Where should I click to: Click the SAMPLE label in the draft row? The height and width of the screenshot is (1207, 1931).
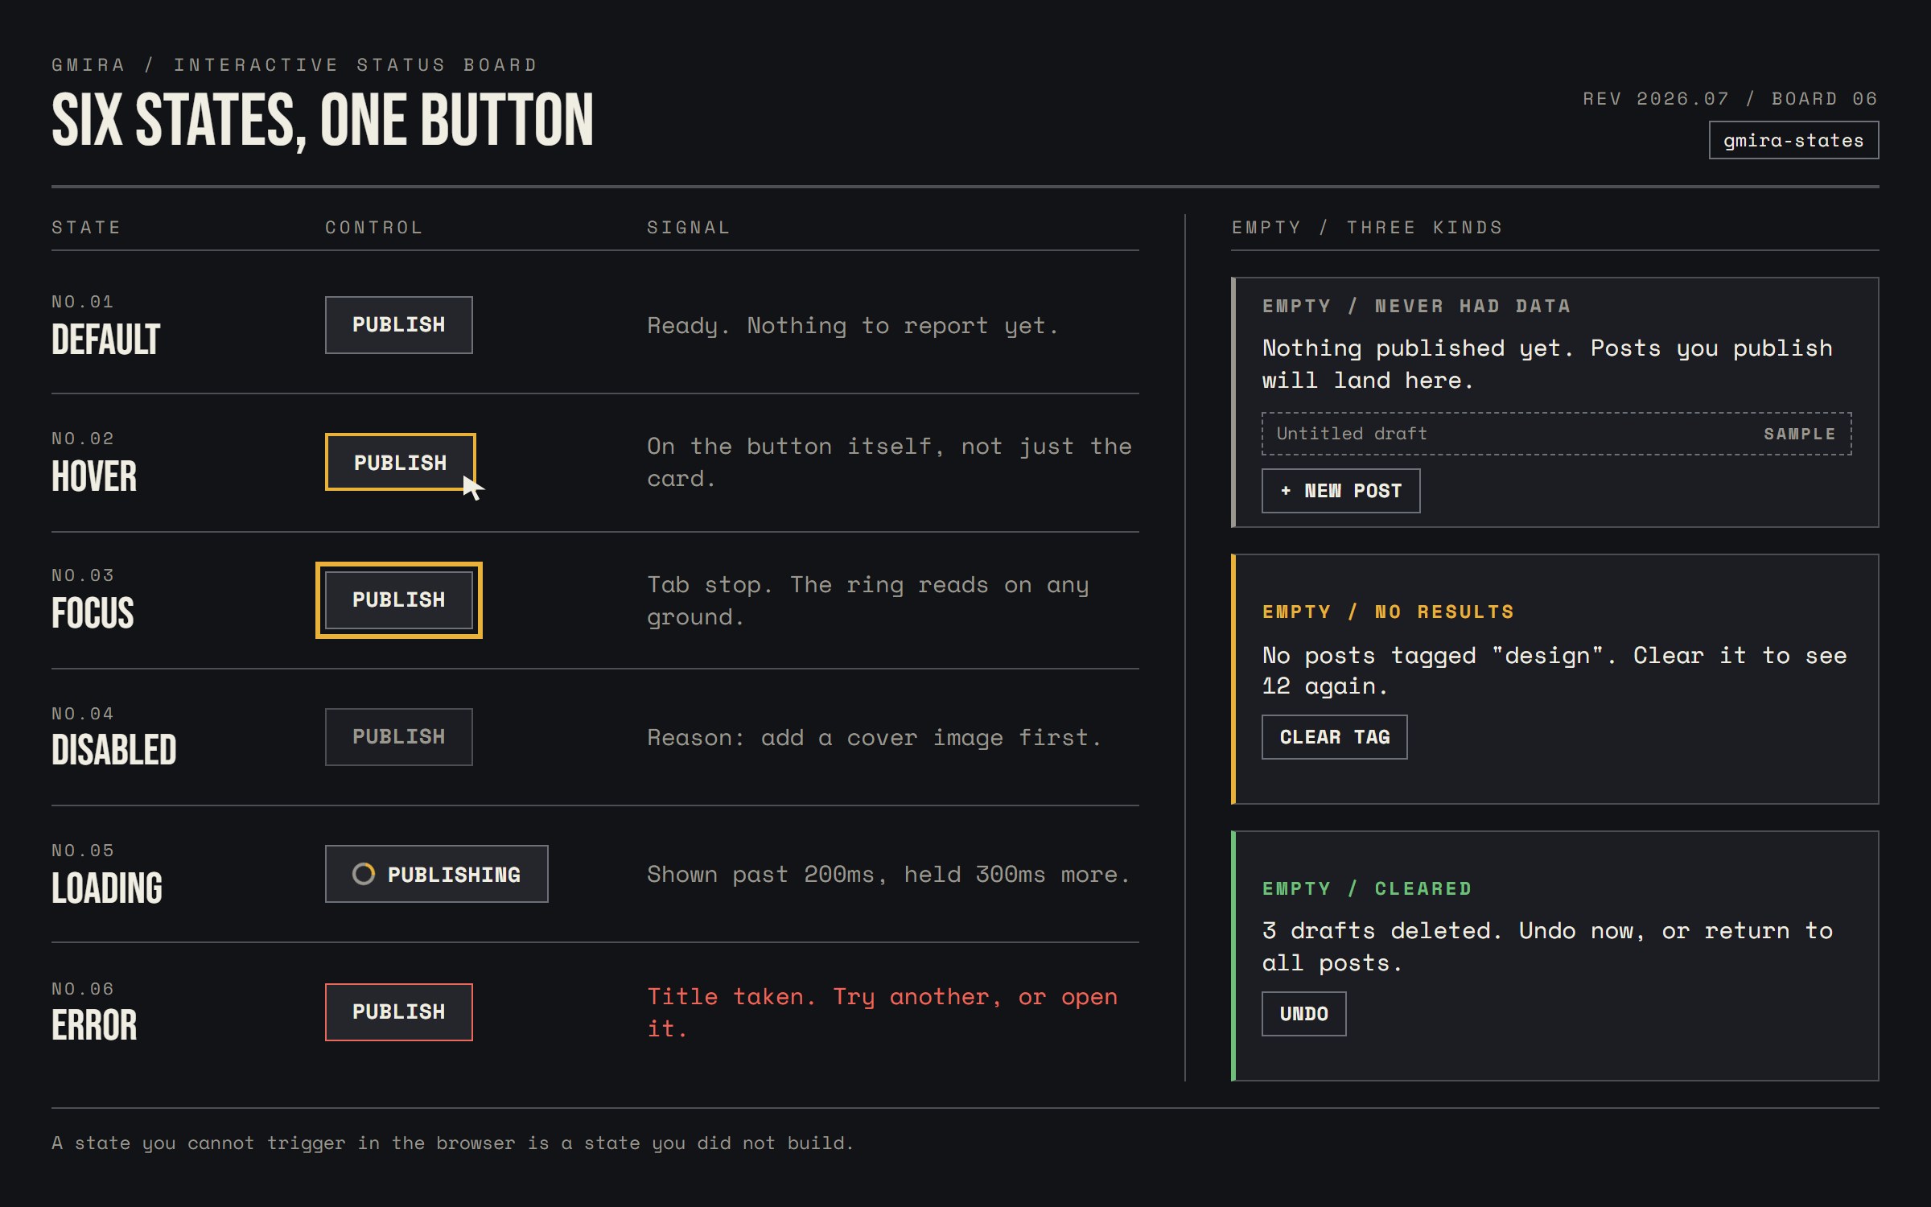1799,434
